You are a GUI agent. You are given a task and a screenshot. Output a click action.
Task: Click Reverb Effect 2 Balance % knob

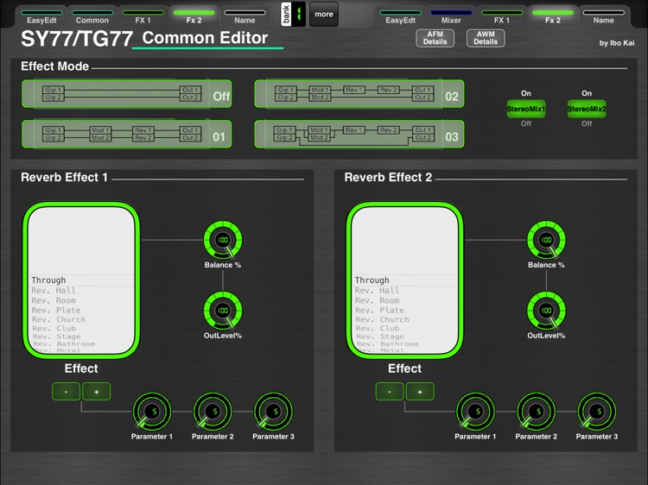coord(546,240)
